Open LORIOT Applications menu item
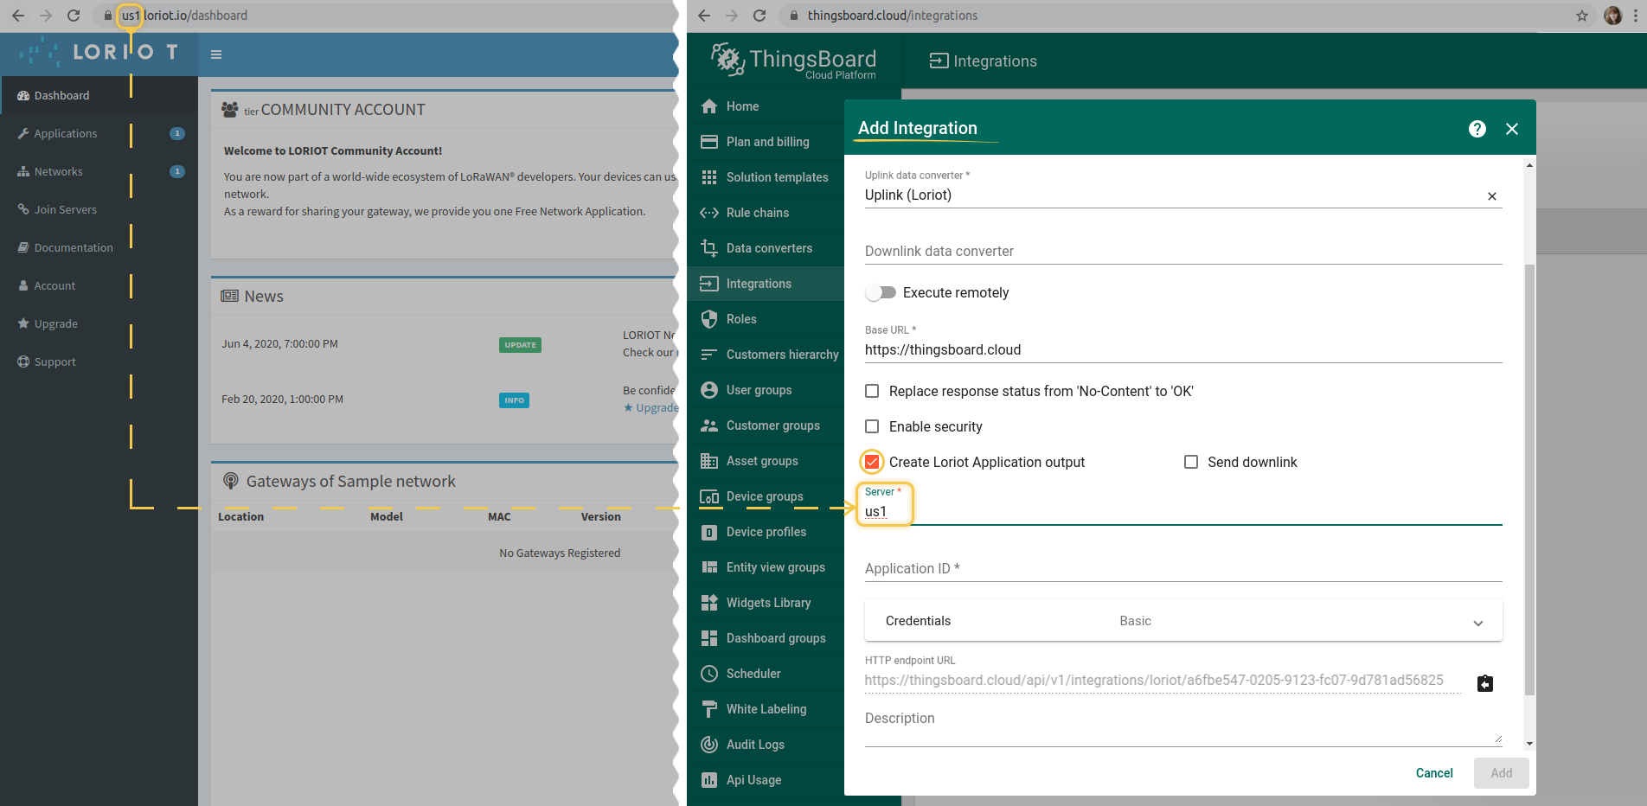 click(99, 133)
